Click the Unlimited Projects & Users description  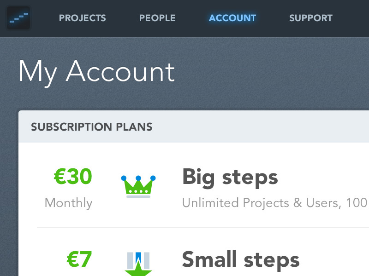[x=274, y=203]
